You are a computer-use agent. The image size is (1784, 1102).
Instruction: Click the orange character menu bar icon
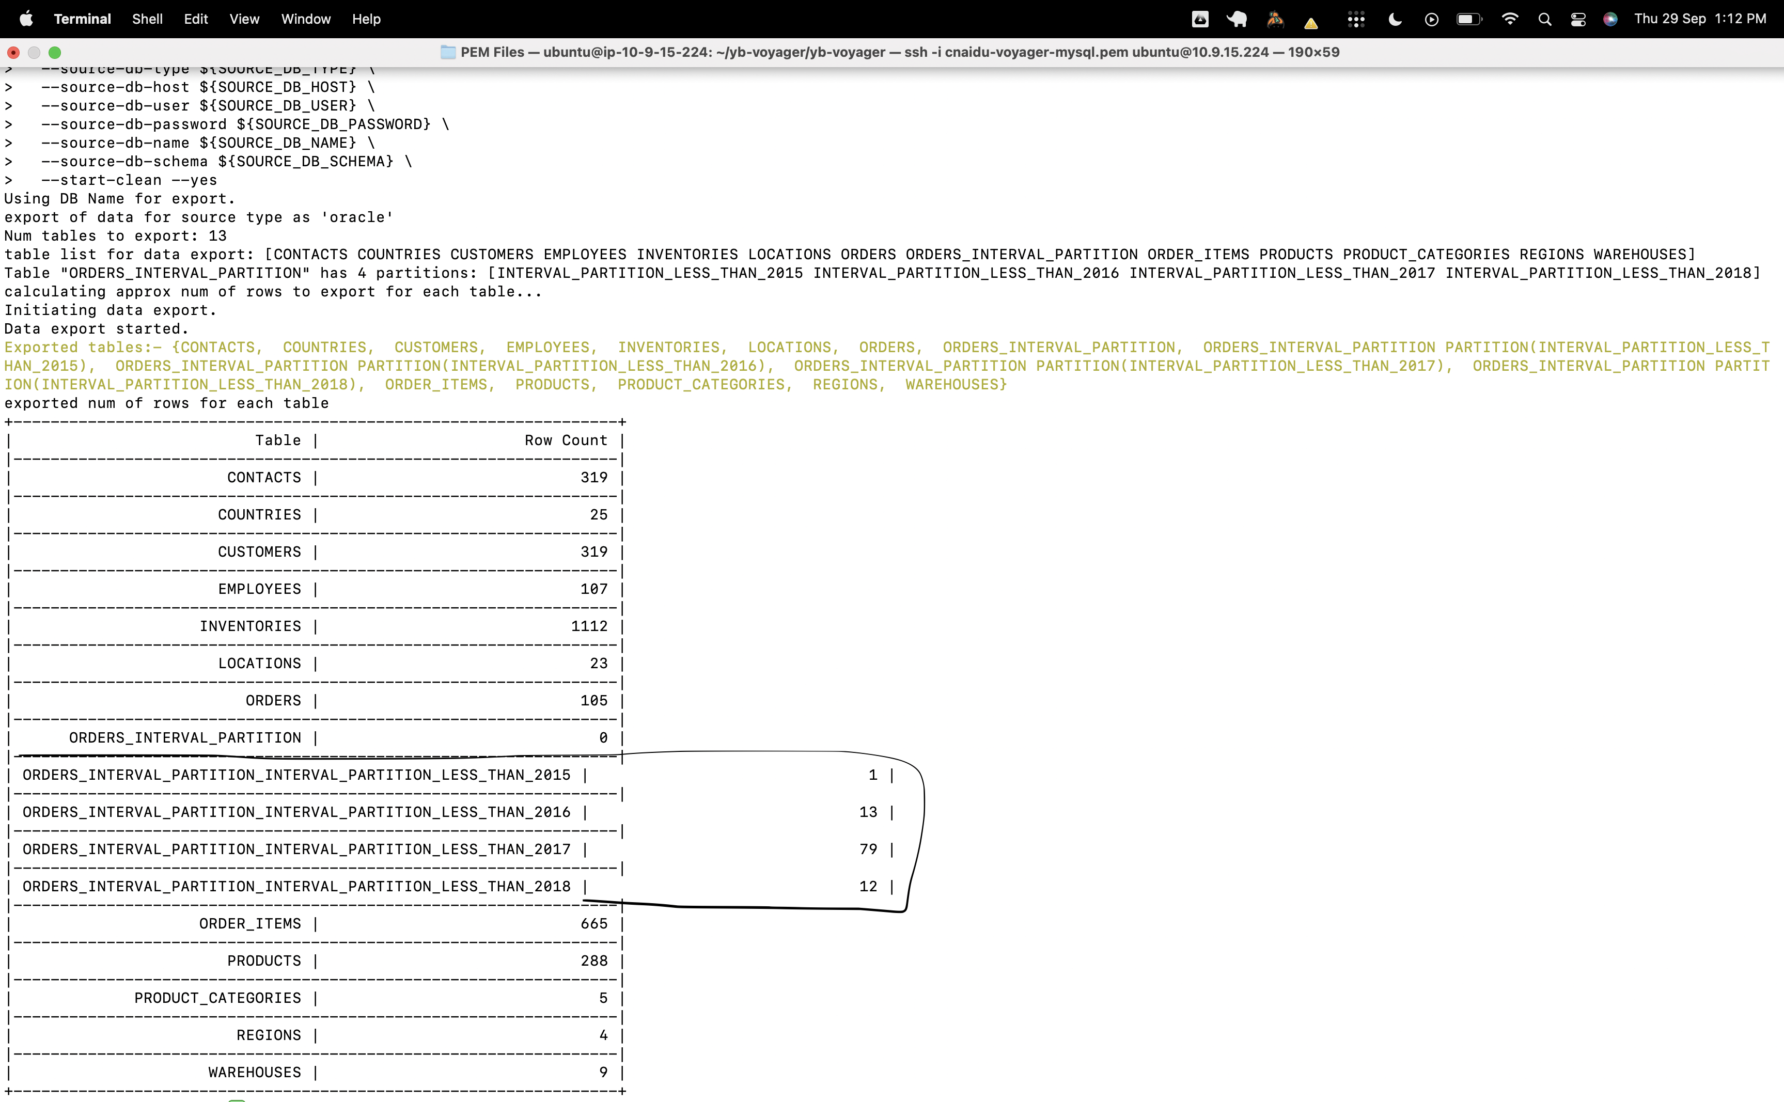click(1275, 20)
